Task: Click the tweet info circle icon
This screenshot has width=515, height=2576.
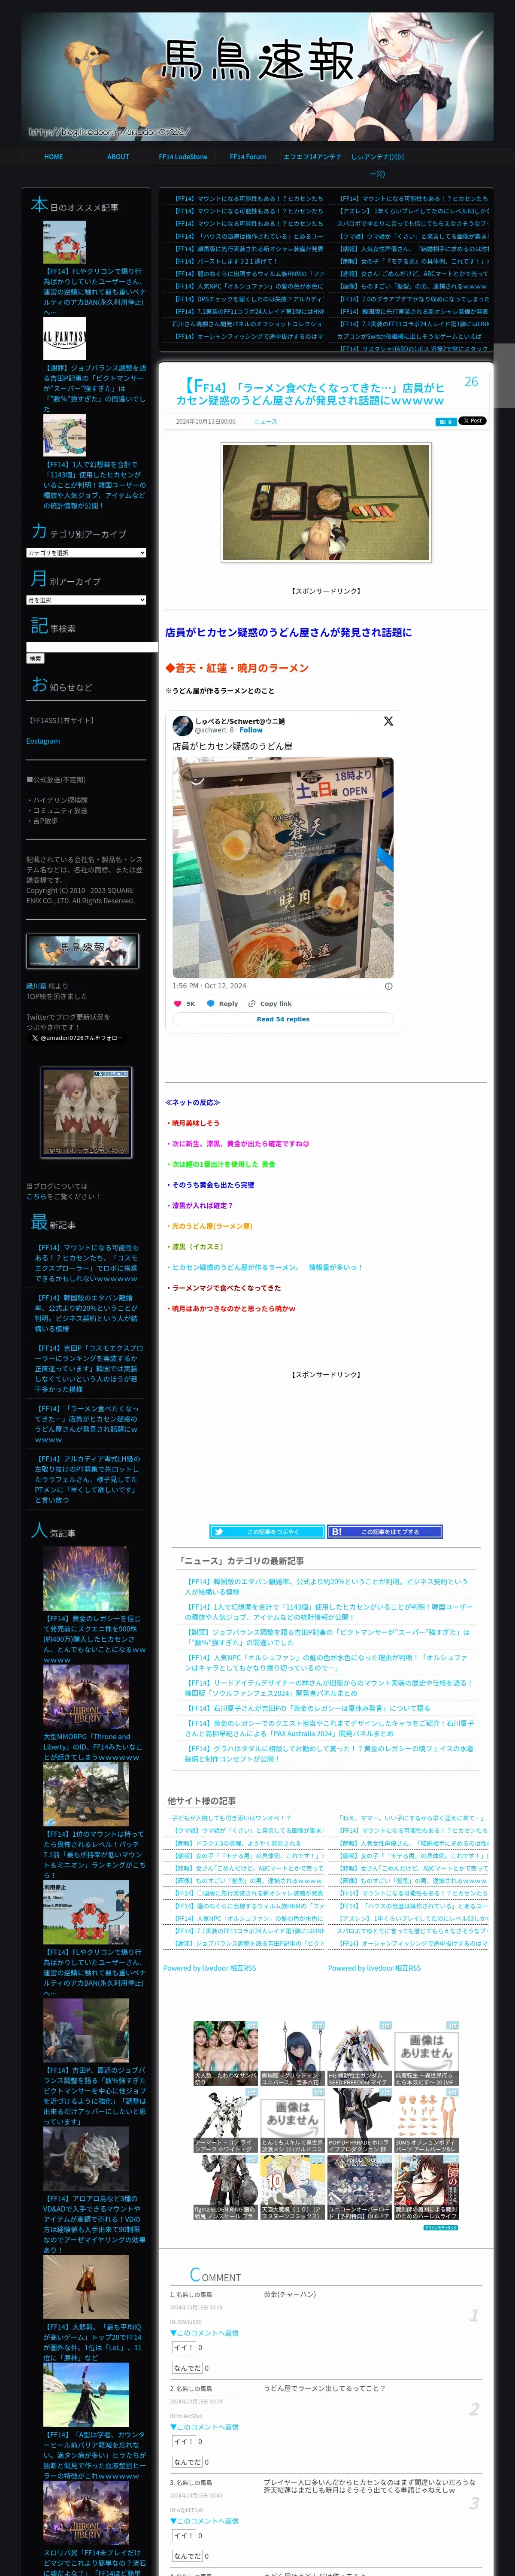Action: click(x=389, y=986)
